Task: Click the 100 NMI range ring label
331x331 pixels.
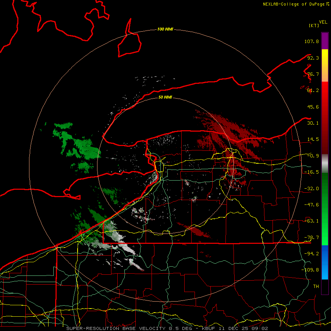Action: point(165,29)
